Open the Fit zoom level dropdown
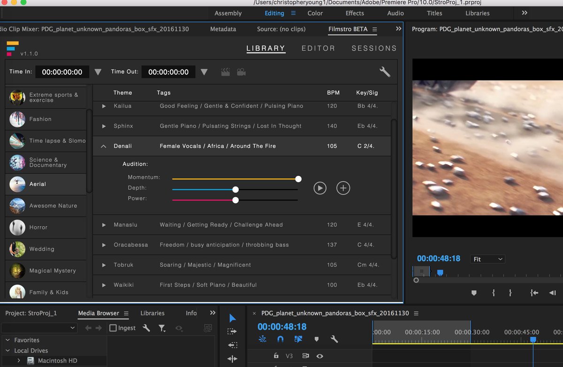 pos(488,259)
